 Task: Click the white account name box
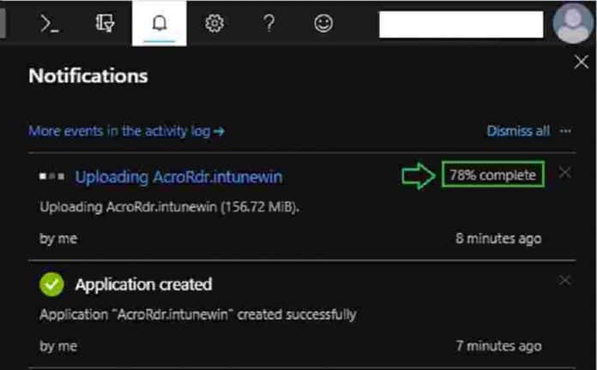pos(461,25)
